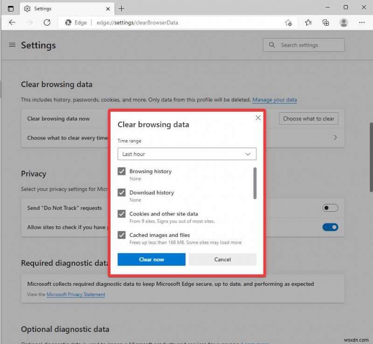Open the Collections icon
373x344 pixels.
[x=325, y=22]
